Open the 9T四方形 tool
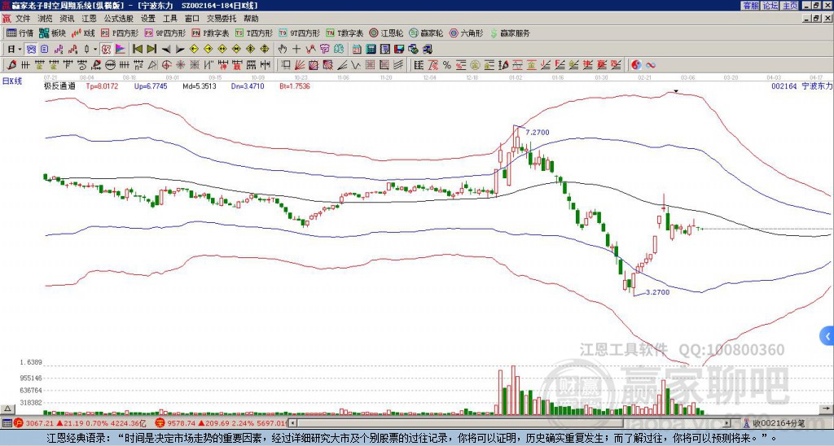Viewport: 834px width, 446px height. tap(300, 33)
